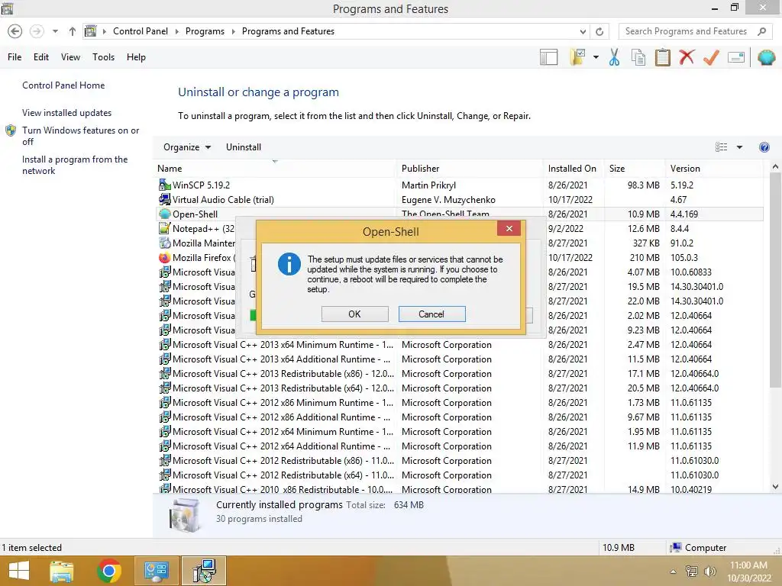
Task: Refresh the Programs and Features list
Action: 599,31
